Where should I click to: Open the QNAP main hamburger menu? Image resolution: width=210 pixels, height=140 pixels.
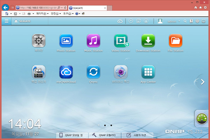[x=6, y=21]
